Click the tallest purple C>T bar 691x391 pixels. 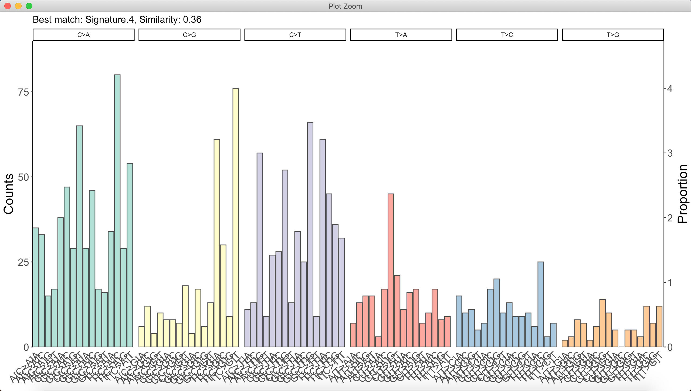click(310, 234)
